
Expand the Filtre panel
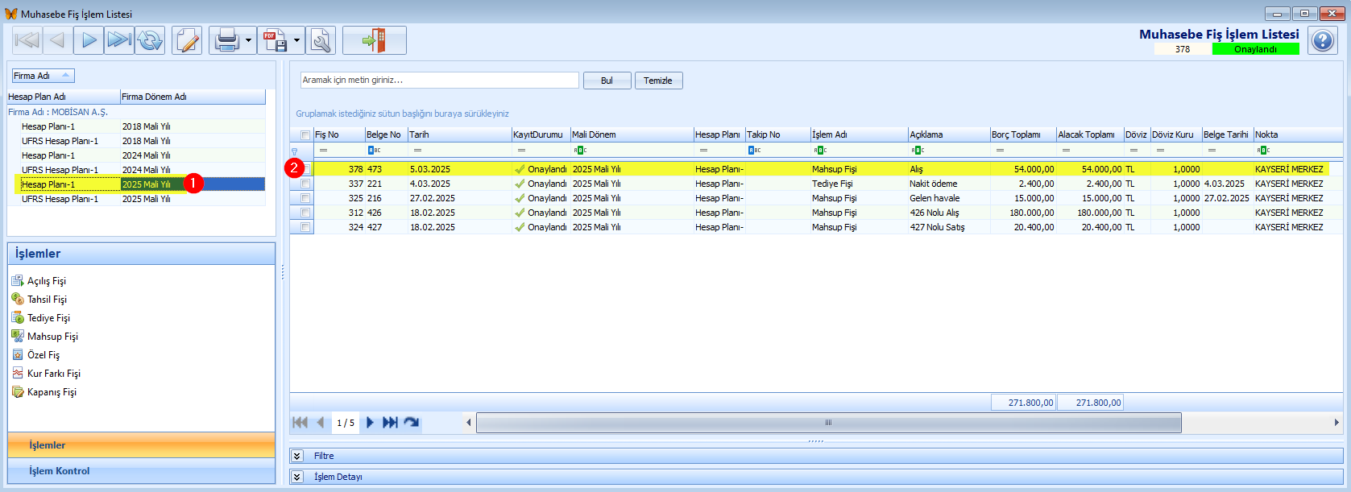(297, 456)
